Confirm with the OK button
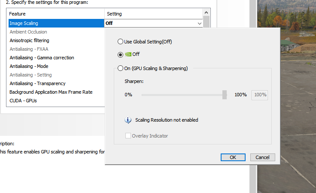The image size is (316, 193). click(233, 157)
